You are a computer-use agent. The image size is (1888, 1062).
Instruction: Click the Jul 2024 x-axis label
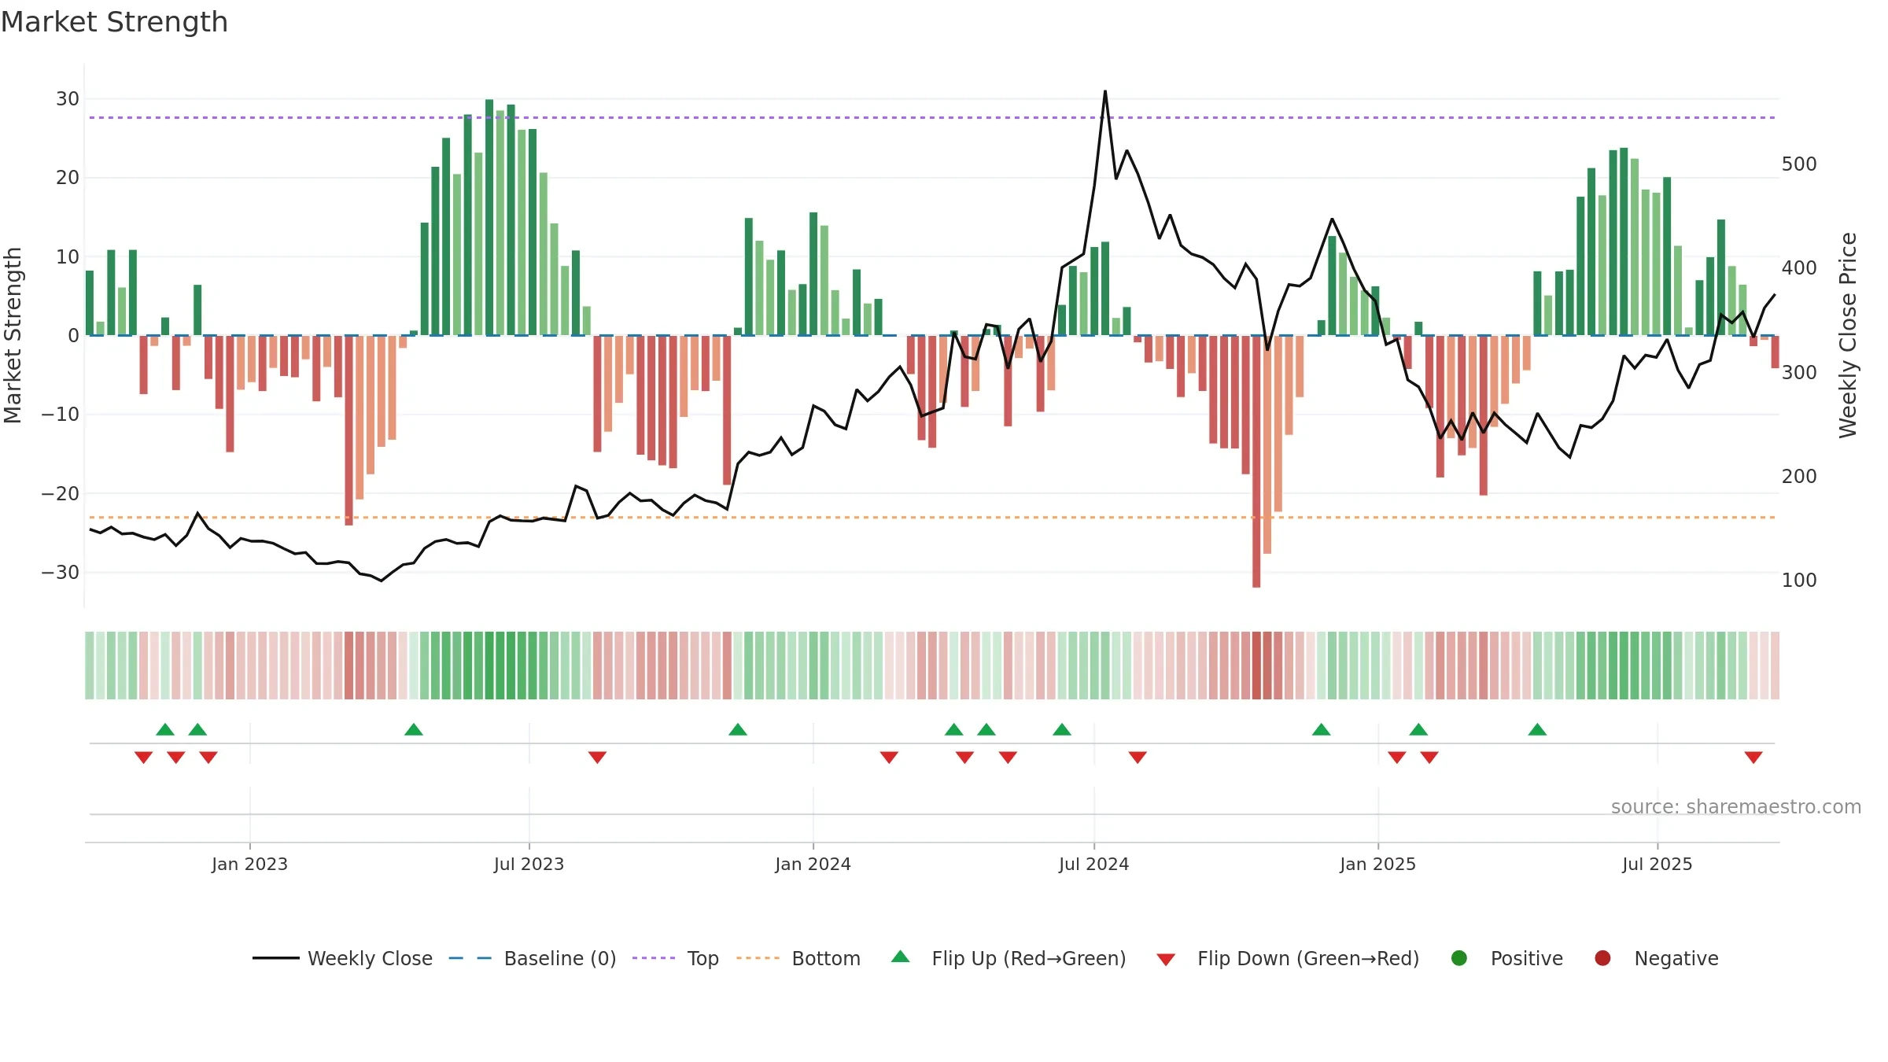[x=1093, y=864]
